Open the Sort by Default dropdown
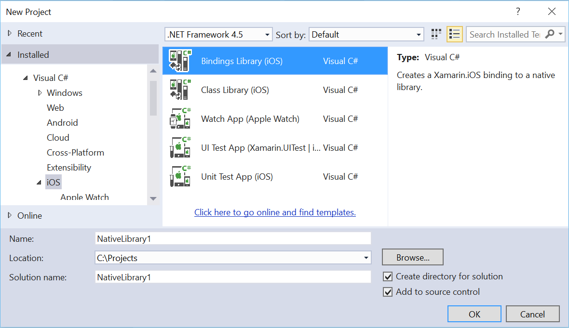 366,34
